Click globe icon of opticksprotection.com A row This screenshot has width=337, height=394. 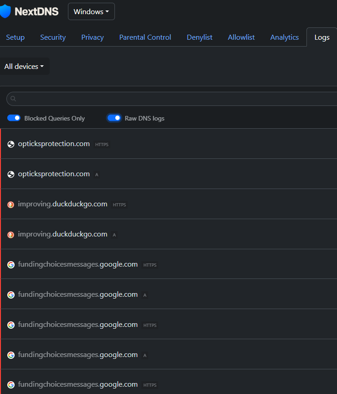point(11,174)
